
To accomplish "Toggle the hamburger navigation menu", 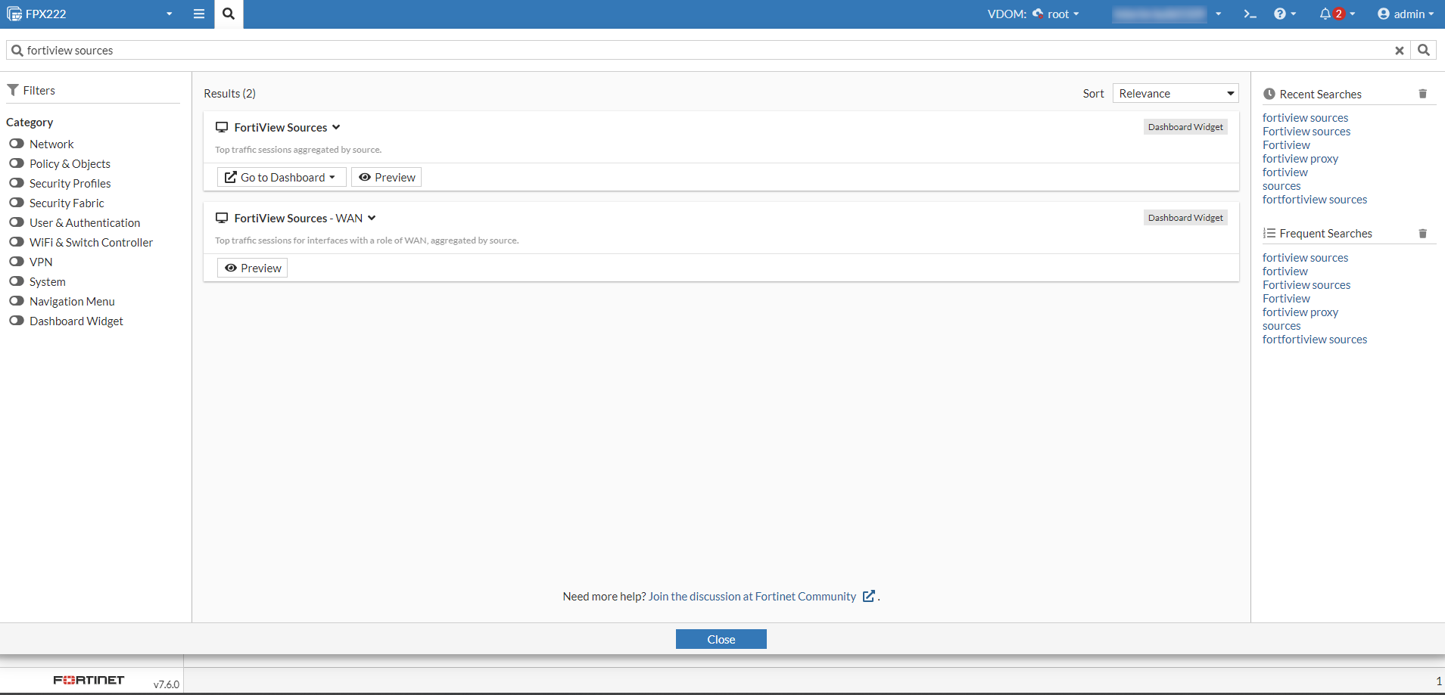I will [x=199, y=14].
